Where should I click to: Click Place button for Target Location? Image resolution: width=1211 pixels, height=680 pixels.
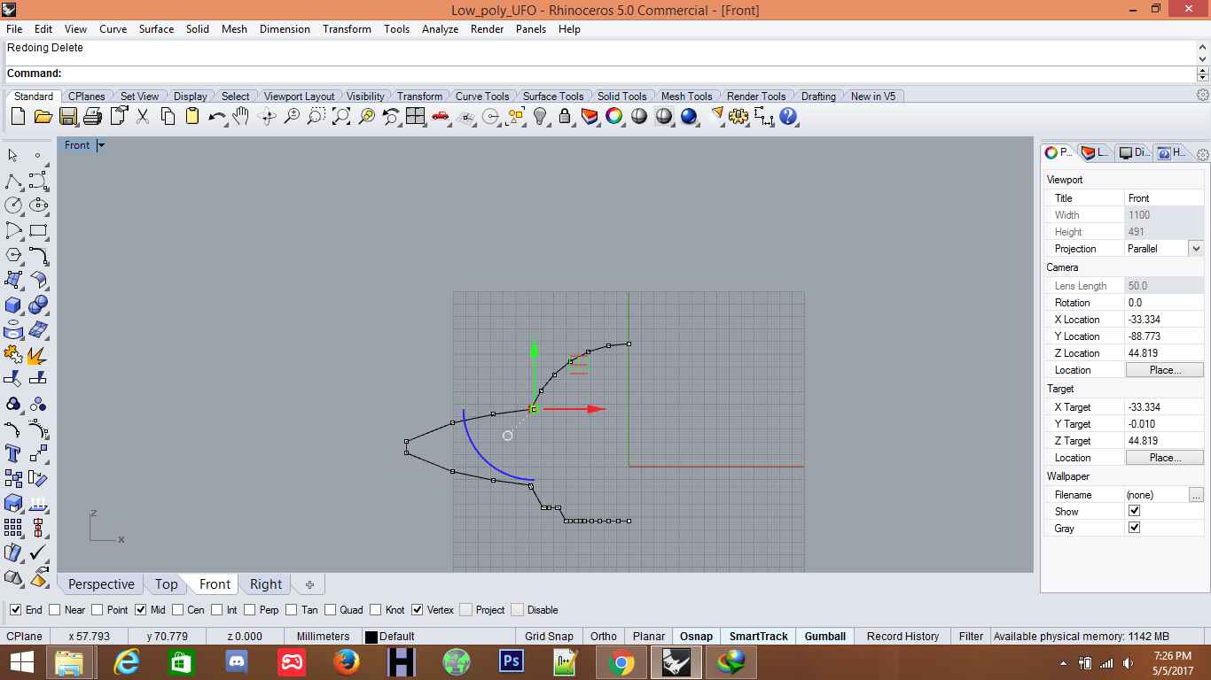click(x=1165, y=458)
